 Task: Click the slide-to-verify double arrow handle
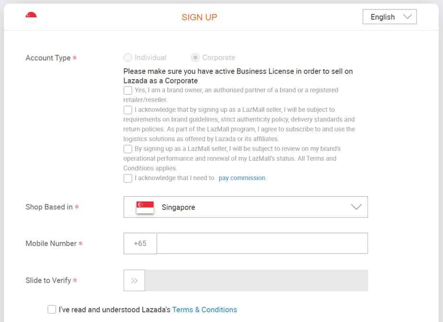(x=134, y=281)
